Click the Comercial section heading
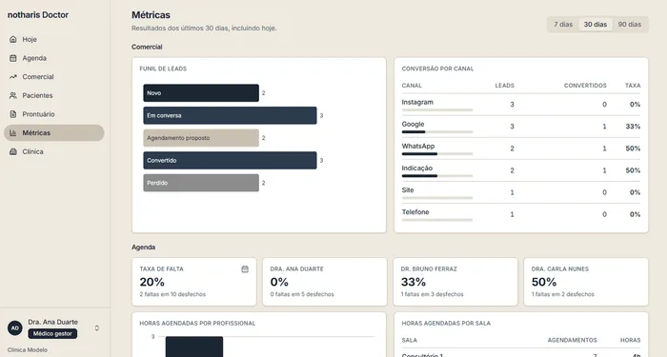This screenshot has width=667, height=357. (x=147, y=48)
